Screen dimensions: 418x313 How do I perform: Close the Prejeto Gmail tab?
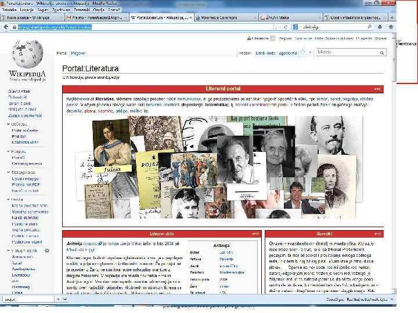[x=126, y=17]
